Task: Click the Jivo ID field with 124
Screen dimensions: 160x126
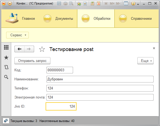Action: coord(61,107)
